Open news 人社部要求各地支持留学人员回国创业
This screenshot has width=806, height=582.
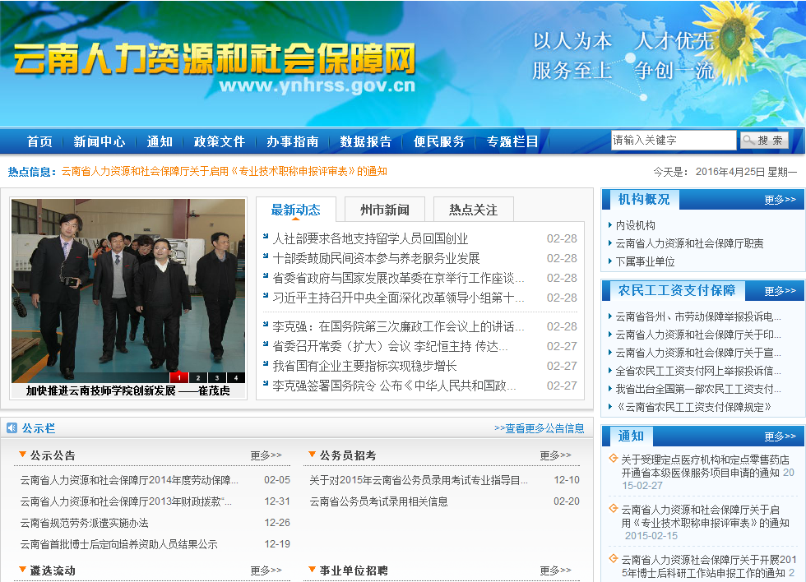370,238
